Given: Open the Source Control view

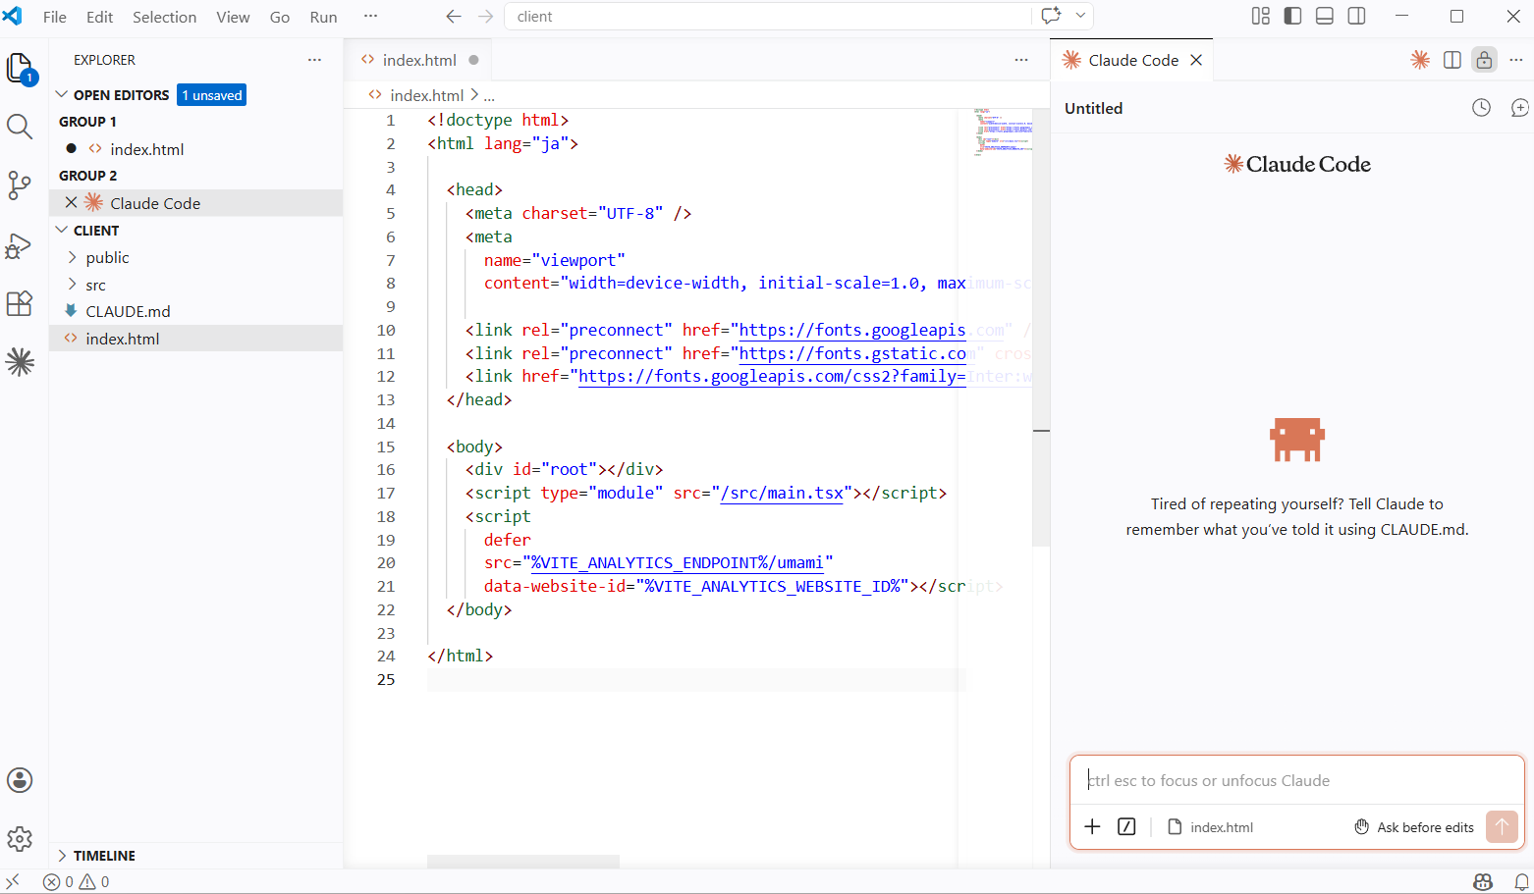Looking at the screenshot, I should [x=21, y=185].
